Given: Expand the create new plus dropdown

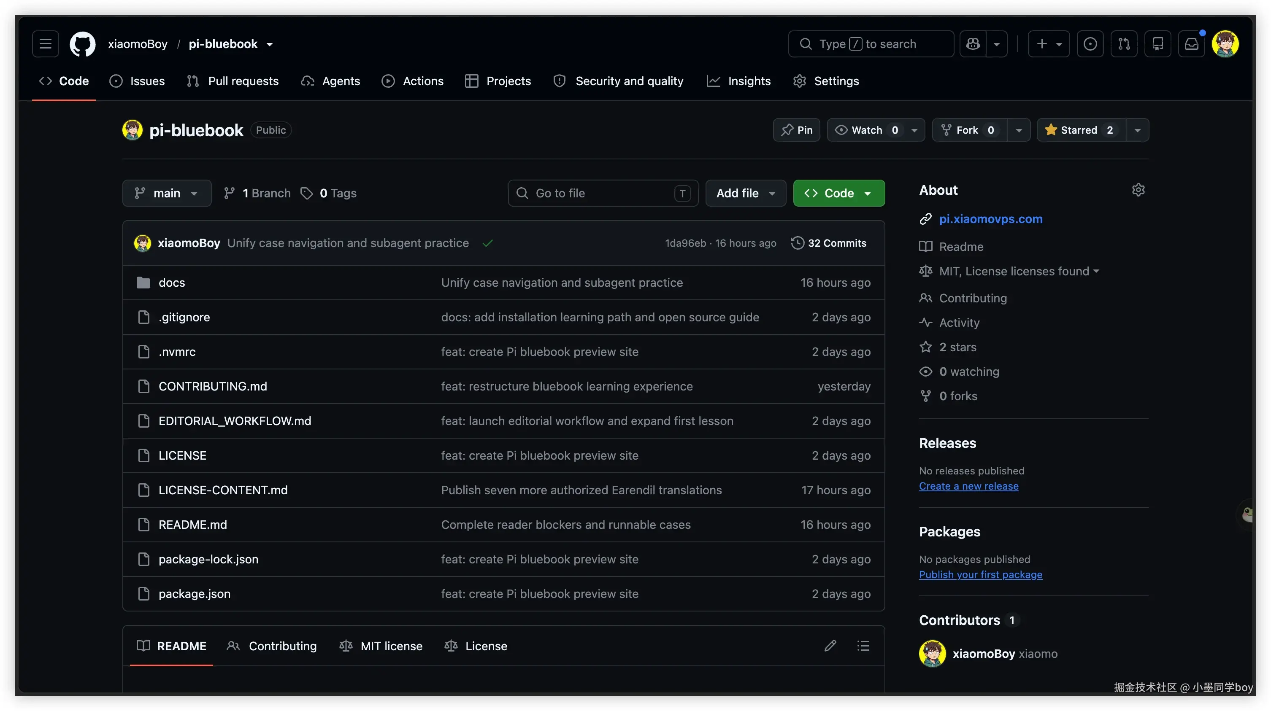Looking at the screenshot, I should coord(1049,44).
